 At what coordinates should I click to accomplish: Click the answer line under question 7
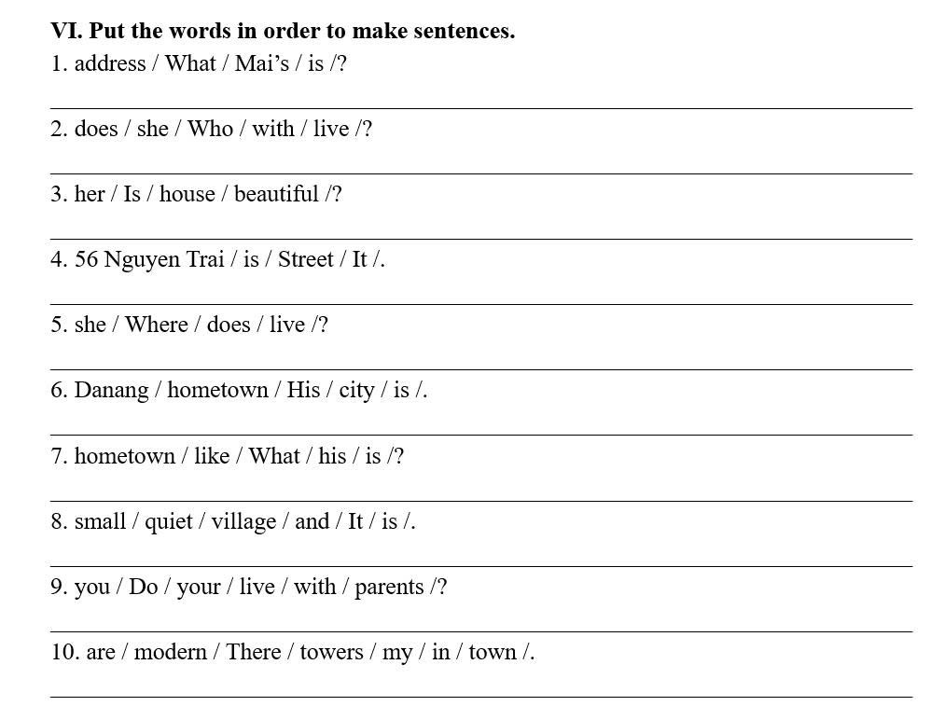coord(481,501)
